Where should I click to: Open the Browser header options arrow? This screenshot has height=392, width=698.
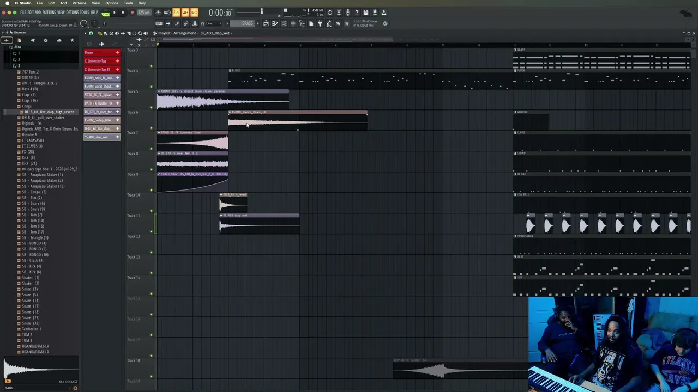3,33
